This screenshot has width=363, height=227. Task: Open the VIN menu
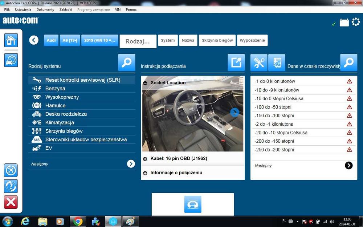tap(118, 9)
